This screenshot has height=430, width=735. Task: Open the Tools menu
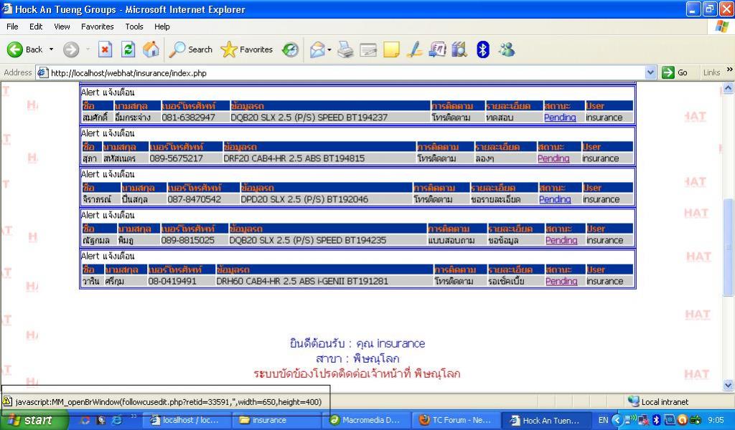pyautogui.click(x=134, y=27)
